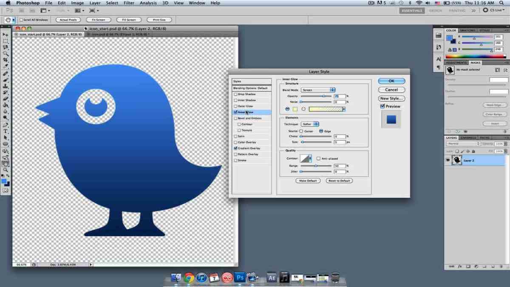Image resolution: width=510 pixels, height=287 pixels.
Task: Delete layer using the trash icon
Action: click(502, 267)
